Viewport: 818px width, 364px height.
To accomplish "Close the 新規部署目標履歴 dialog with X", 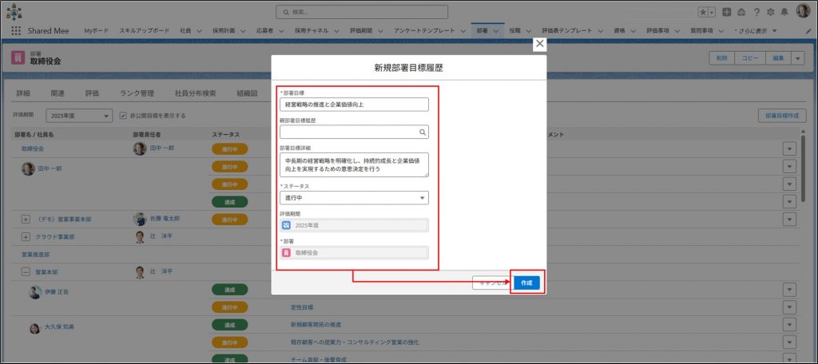I will [x=540, y=45].
